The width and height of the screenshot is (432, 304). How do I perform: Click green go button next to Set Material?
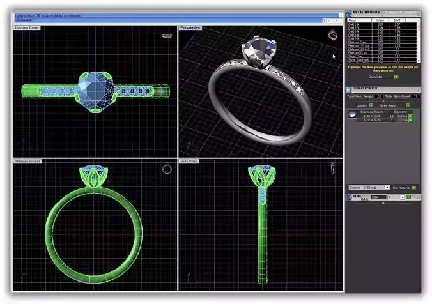(414, 188)
